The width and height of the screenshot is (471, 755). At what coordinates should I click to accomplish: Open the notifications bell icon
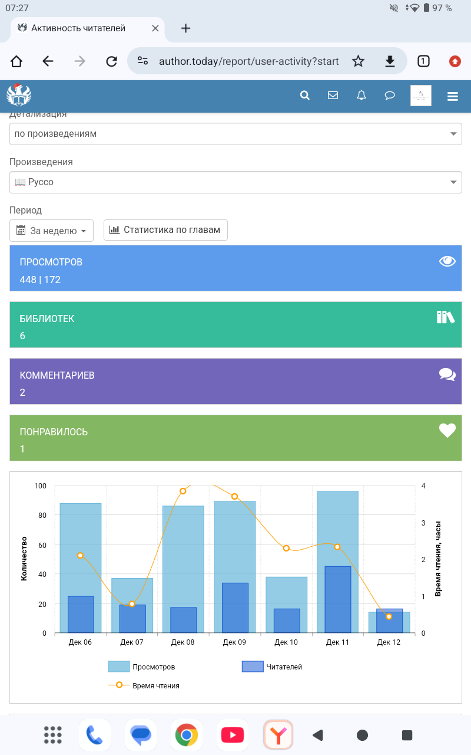(361, 96)
